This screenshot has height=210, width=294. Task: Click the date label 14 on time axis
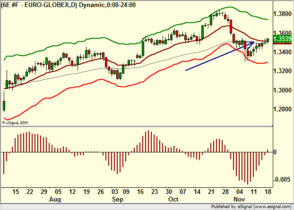tap(197, 192)
